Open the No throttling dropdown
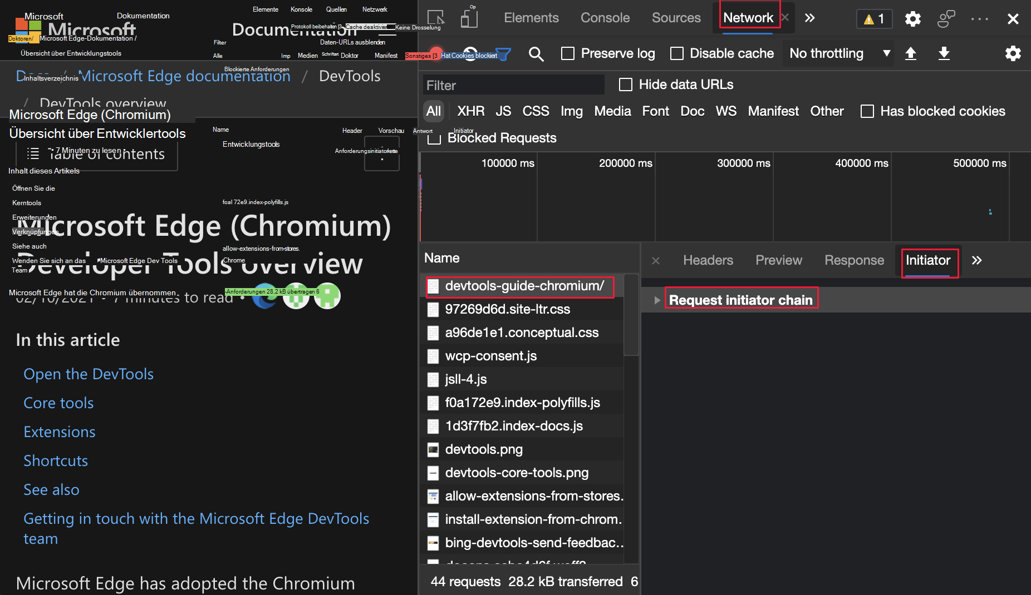 (x=839, y=53)
